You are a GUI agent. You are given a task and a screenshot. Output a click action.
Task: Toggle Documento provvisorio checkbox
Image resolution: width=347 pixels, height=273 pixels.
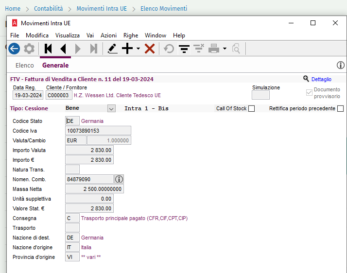pos(309,93)
